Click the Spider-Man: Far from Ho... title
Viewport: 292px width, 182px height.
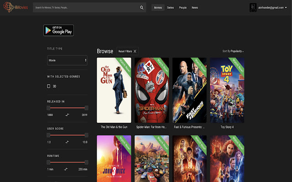[x=151, y=127]
